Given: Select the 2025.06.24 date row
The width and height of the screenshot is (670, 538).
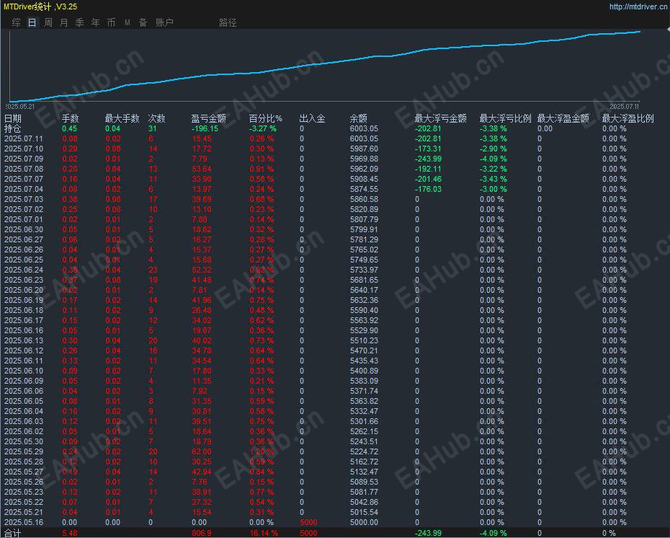Looking at the screenshot, I should pyautogui.click(x=24, y=270).
